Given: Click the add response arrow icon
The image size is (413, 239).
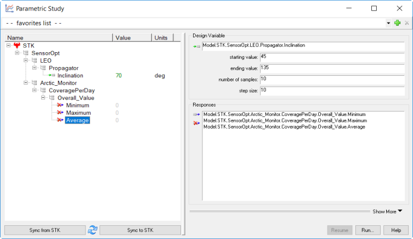Looking at the screenshot, I should click(196, 114).
